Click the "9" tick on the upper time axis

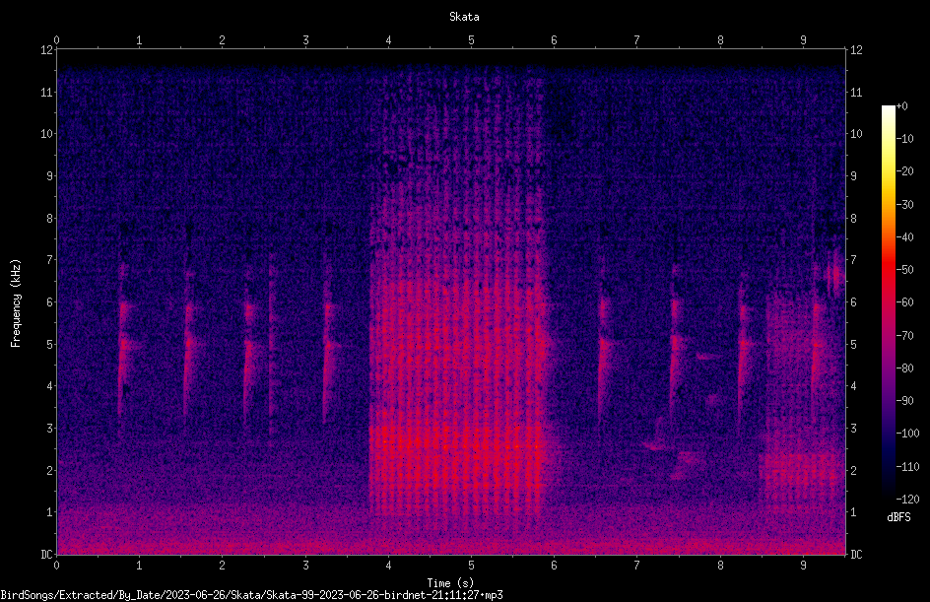tap(803, 40)
